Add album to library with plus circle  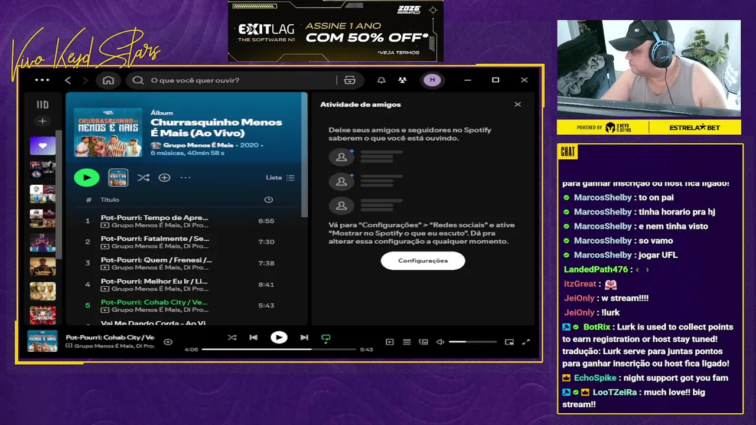164,177
